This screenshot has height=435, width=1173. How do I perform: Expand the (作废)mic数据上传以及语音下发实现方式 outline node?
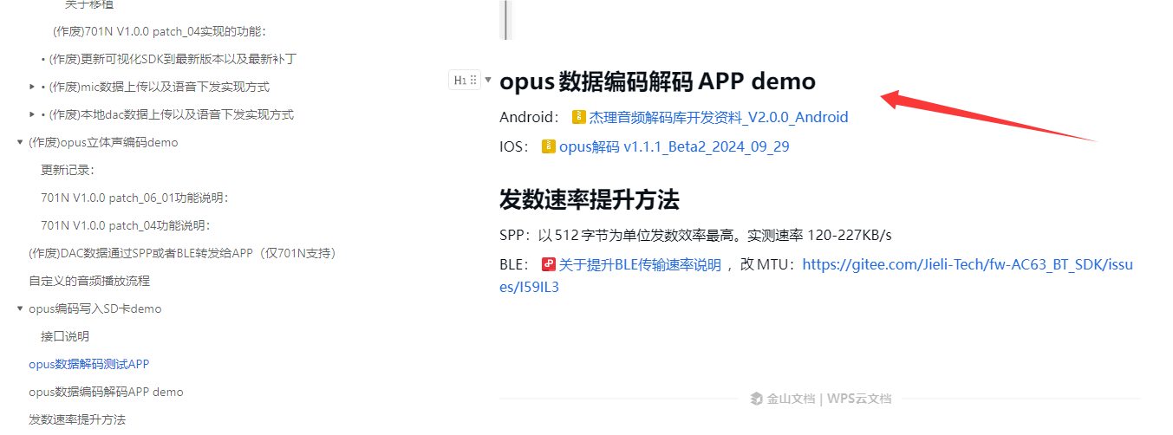[32, 87]
